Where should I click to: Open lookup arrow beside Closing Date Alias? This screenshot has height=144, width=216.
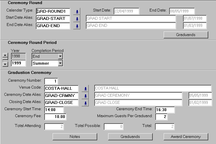85,103
